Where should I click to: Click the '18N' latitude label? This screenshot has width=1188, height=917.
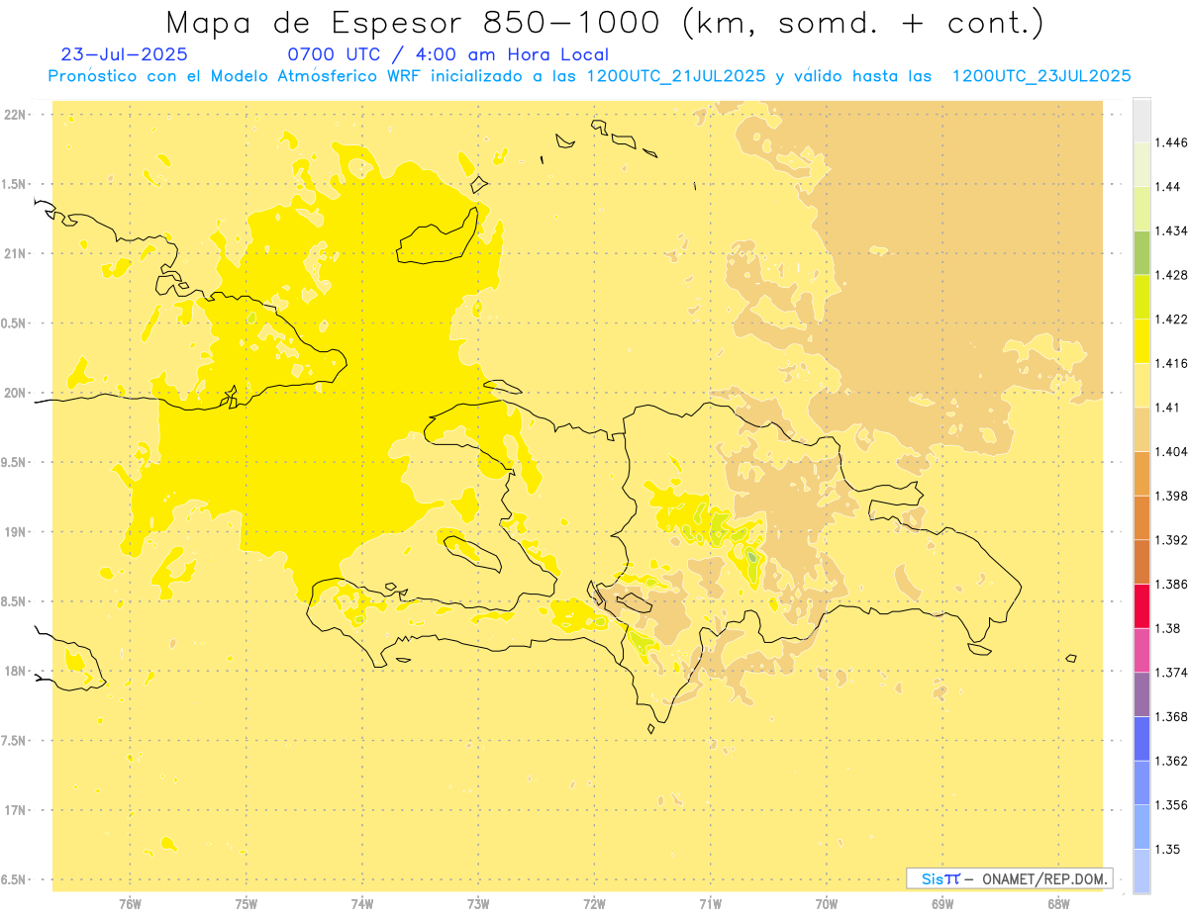(15, 671)
